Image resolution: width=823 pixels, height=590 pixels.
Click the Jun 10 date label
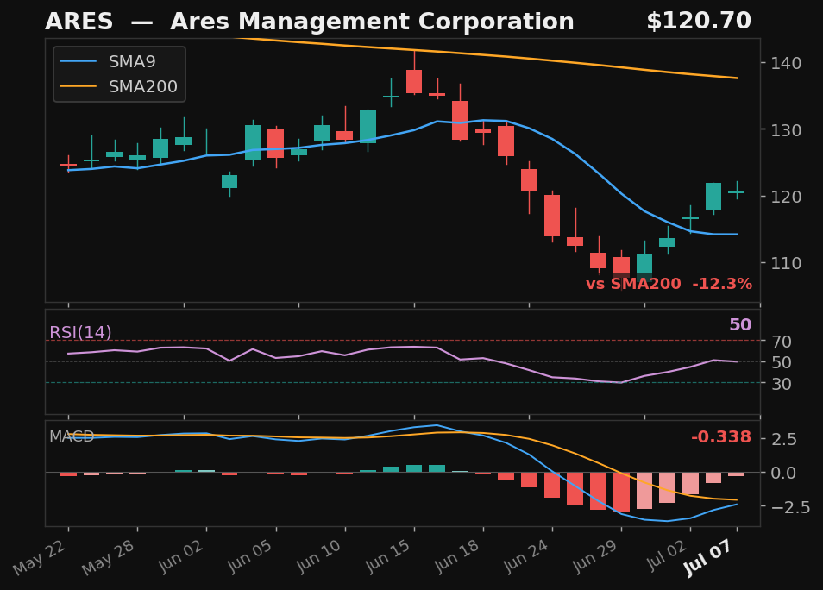(320, 555)
